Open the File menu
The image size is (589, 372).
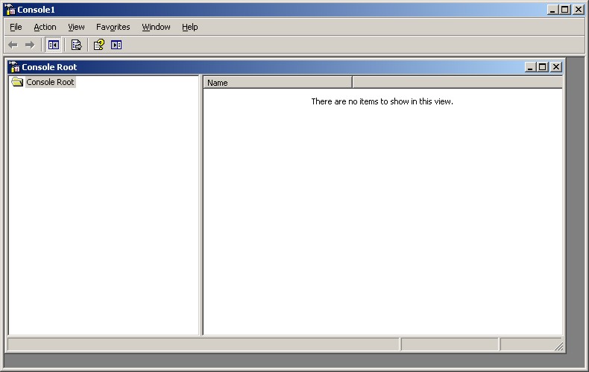pyautogui.click(x=16, y=27)
